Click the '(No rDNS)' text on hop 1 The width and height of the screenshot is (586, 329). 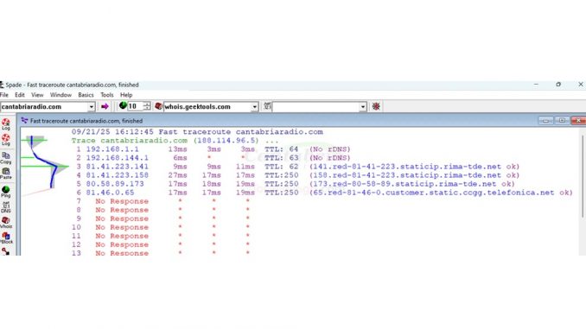329,149
